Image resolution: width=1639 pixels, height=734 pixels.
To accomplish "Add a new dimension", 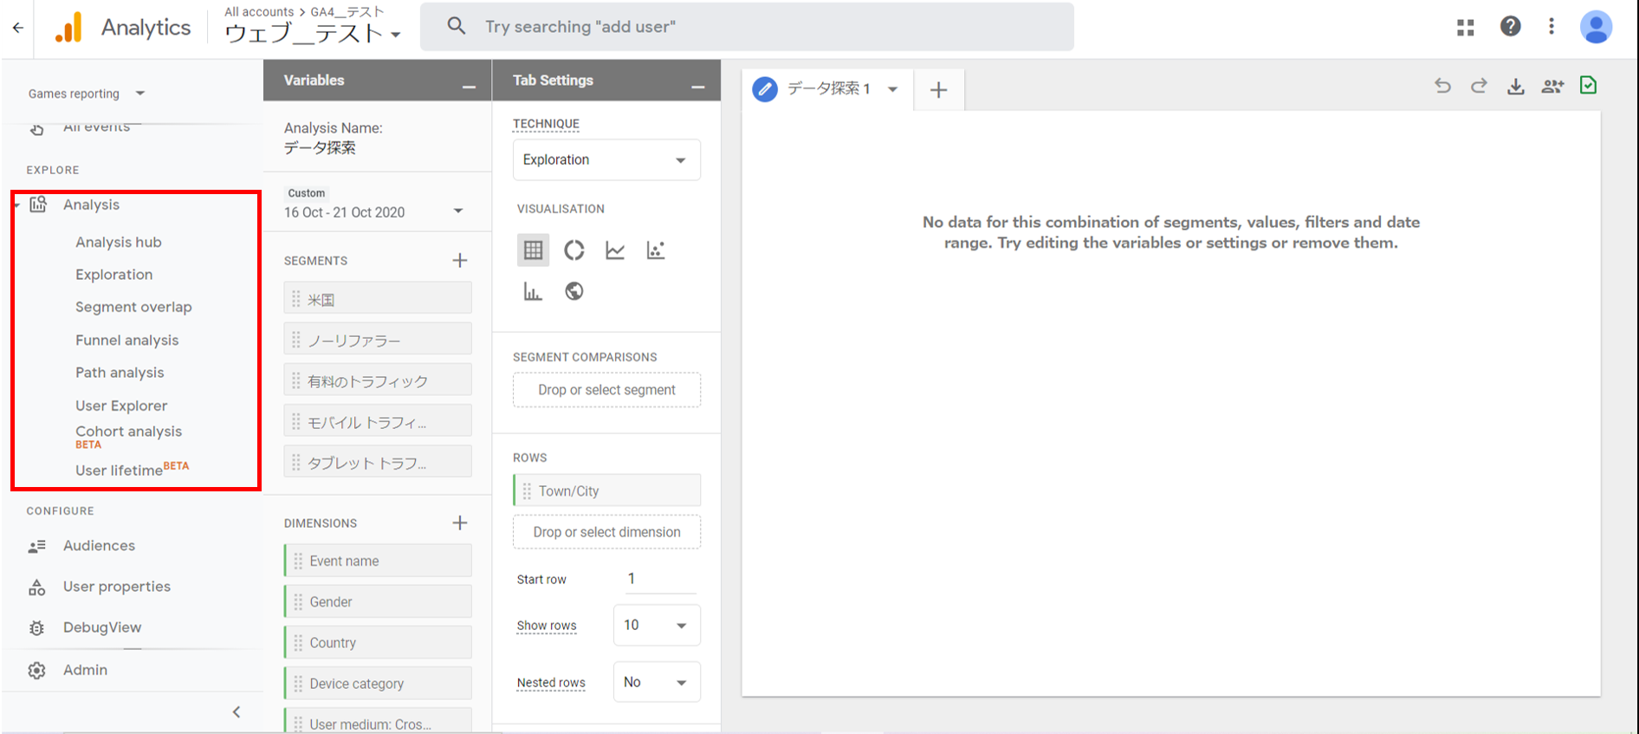I will point(460,523).
